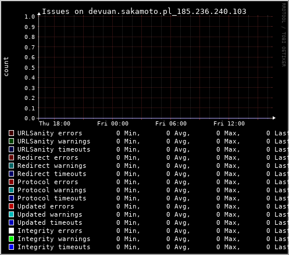
Task: Select the white Integrity errors swatch
Action: tap(11, 231)
